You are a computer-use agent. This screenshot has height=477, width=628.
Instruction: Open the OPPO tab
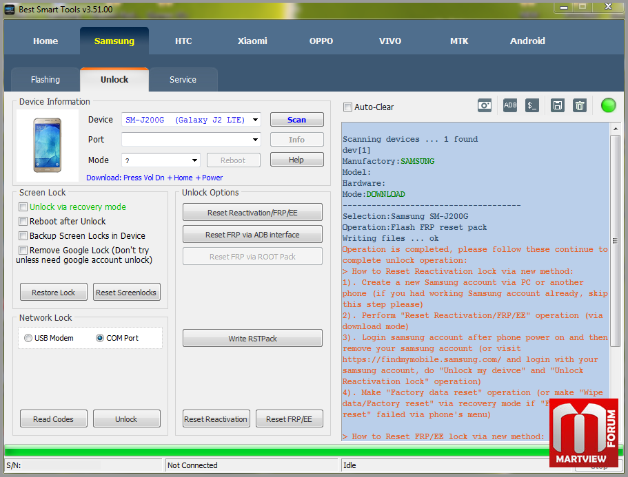[x=321, y=41]
